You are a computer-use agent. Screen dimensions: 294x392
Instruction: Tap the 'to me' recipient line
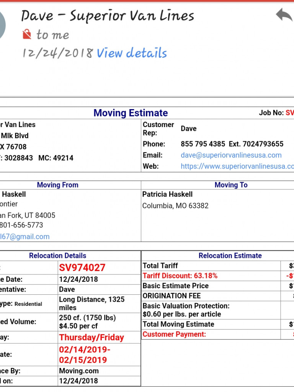click(x=53, y=34)
